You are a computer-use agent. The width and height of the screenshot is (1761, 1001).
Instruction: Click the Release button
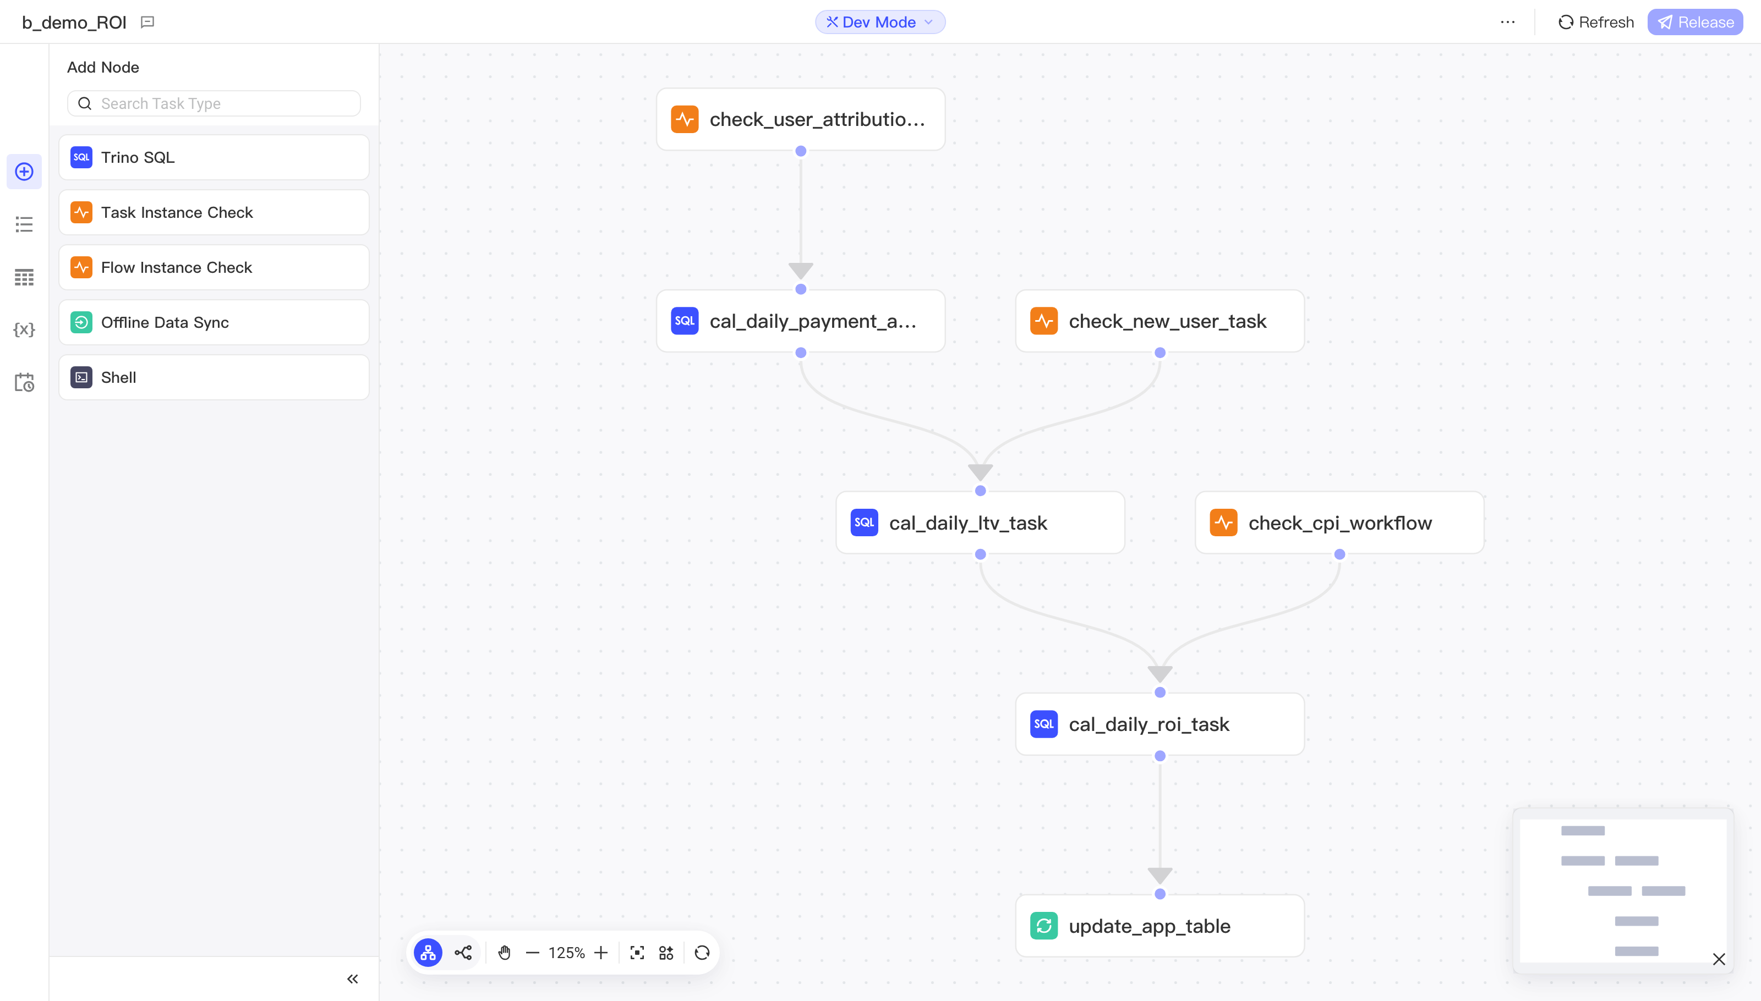[x=1695, y=22]
